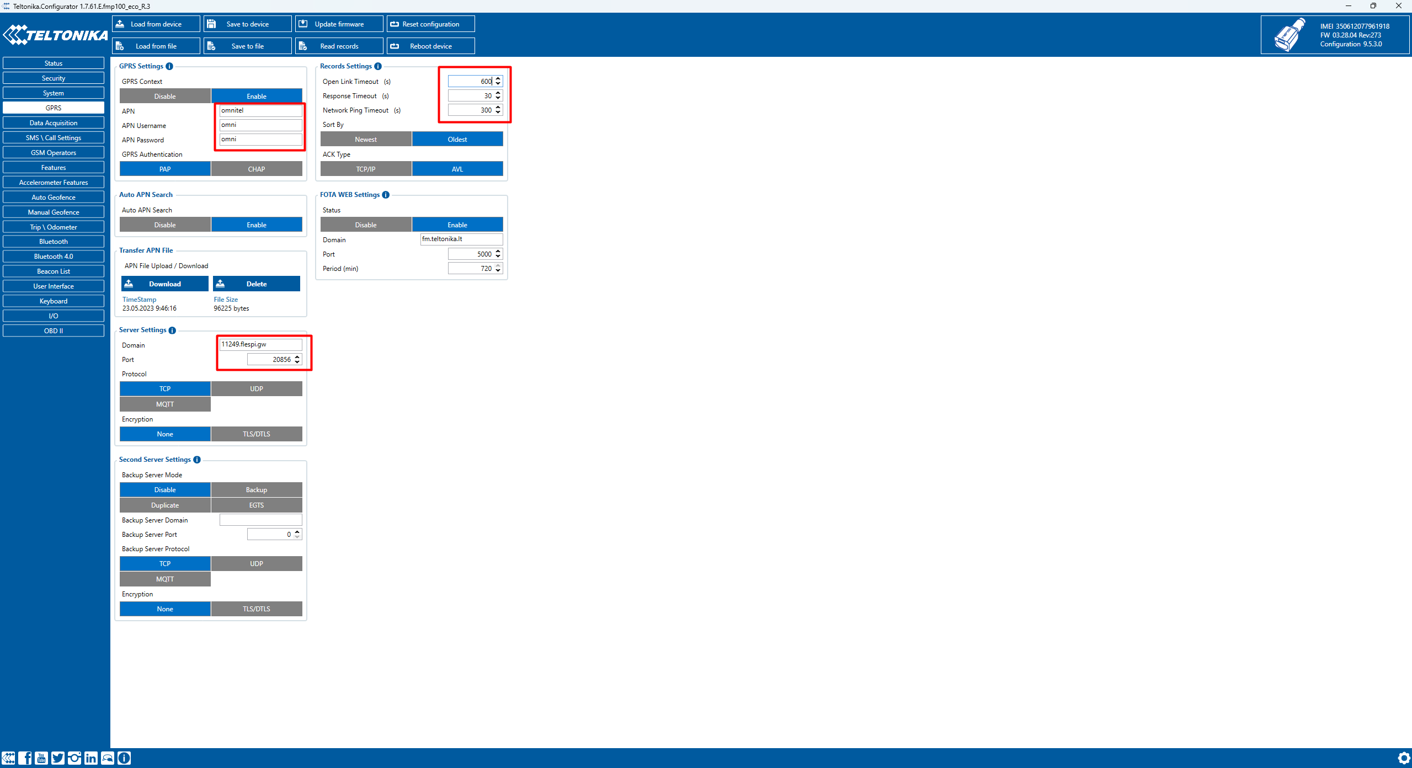
Task: Toggle FOTA WEB Settings Status to Disable
Action: (x=365, y=224)
